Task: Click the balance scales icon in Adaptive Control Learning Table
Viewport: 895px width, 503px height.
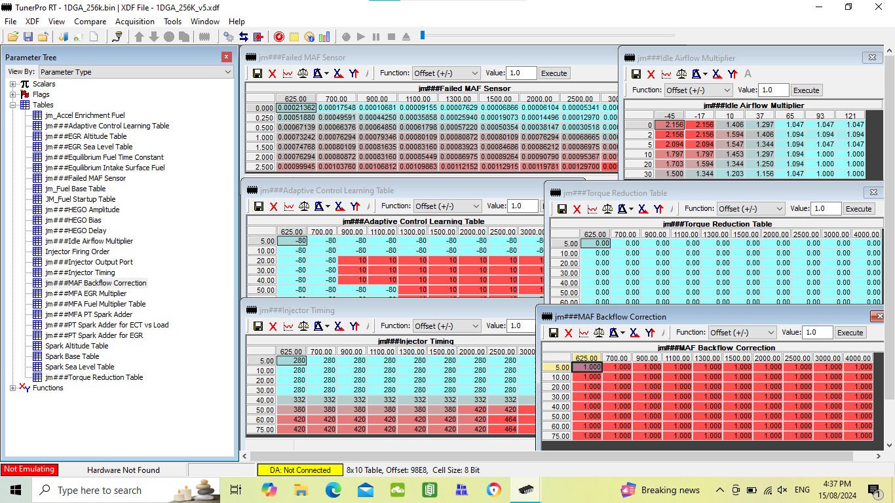Action: tap(304, 206)
